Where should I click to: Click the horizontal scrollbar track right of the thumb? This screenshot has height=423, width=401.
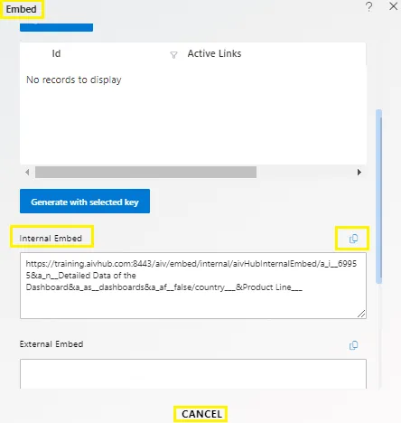[305, 173]
